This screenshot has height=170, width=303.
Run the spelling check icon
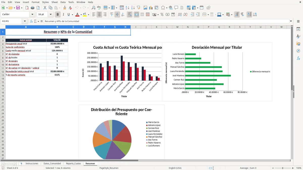(99, 8)
